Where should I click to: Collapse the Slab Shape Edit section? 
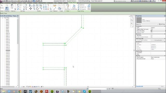(x=165, y=38)
